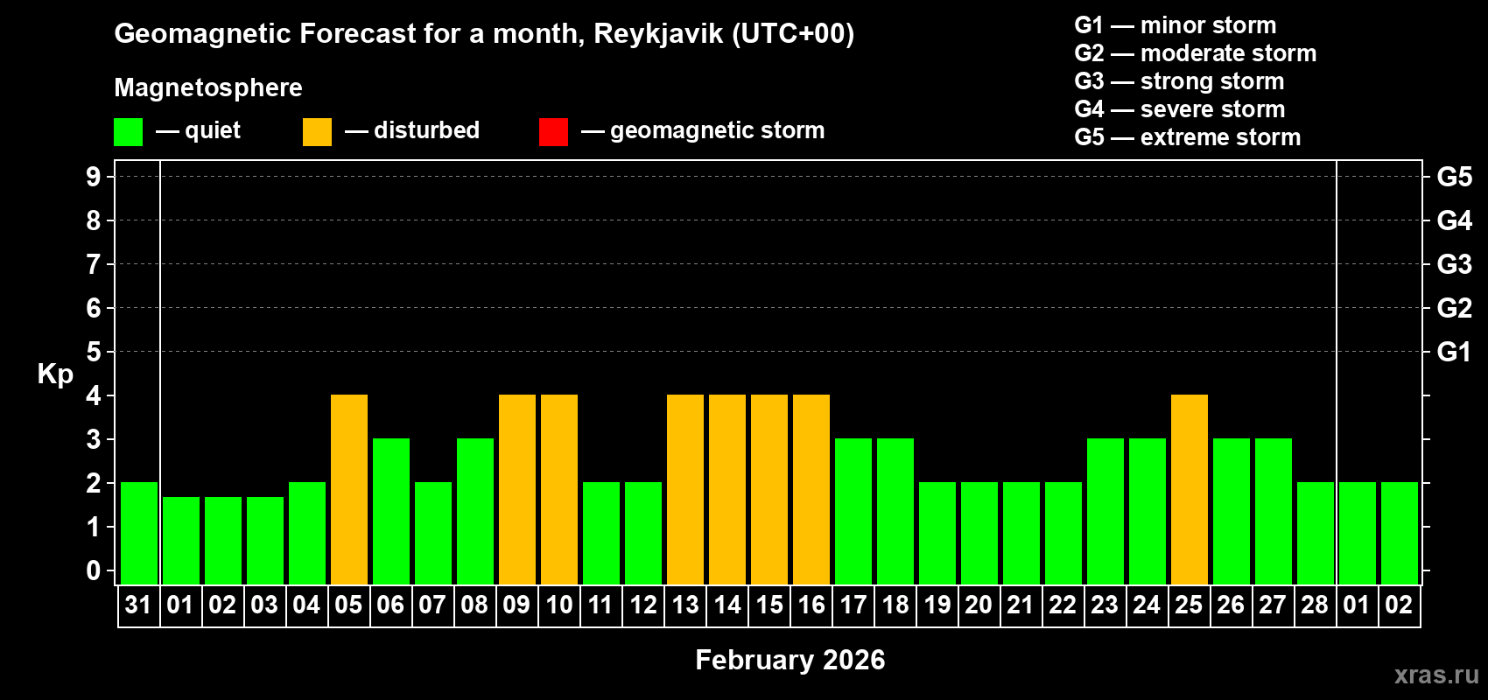
Task: Click the '— geomagnetic storm' legend label
Action: click(703, 131)
